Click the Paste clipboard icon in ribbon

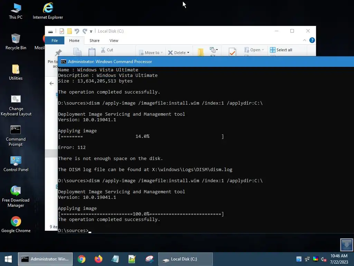(92, 52)
